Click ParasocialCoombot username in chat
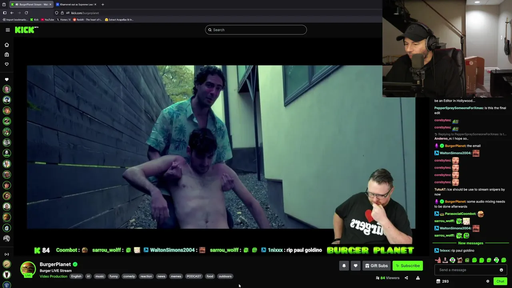Viewport: 512px width, 288px height. coord(460,214)
